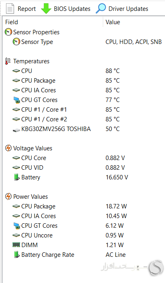This screenshot has width=165, height=283.
Task: Select the CPU VID voltage row
Action: pyautogui.click(x=84, y=167)
